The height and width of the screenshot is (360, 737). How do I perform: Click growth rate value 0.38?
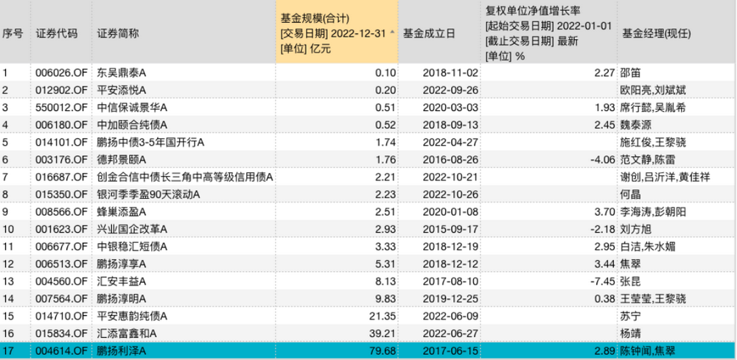click(x=604, y=298)
